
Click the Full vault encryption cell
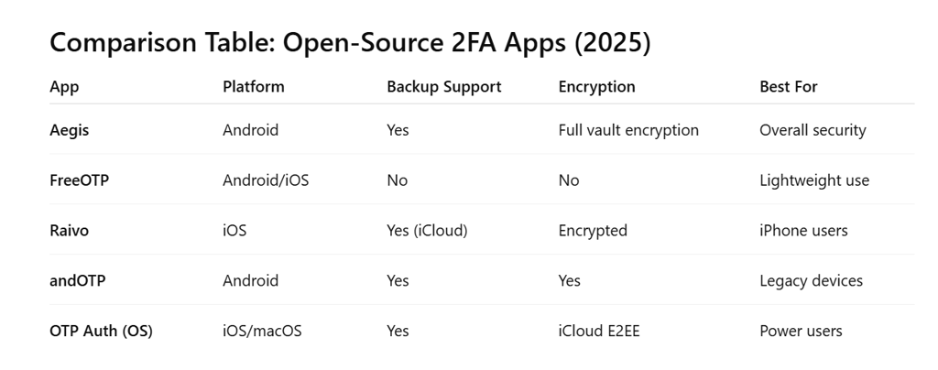click(628, 130)
